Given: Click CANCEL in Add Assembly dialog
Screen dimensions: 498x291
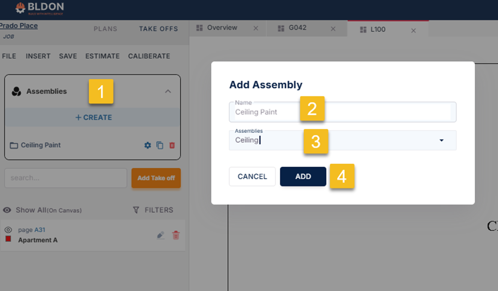Looking at the screenshot, I should coord(252,176).
